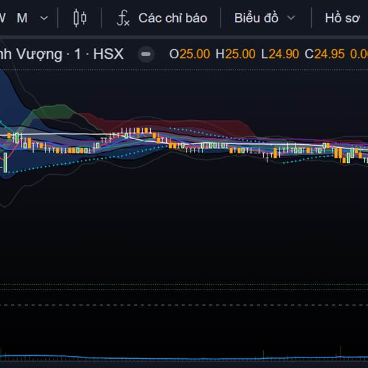This screenshot has height=368, width=368.
Task: Open the candlestick chart type selector
Action: pyautogui.click(x=80, y=18)
